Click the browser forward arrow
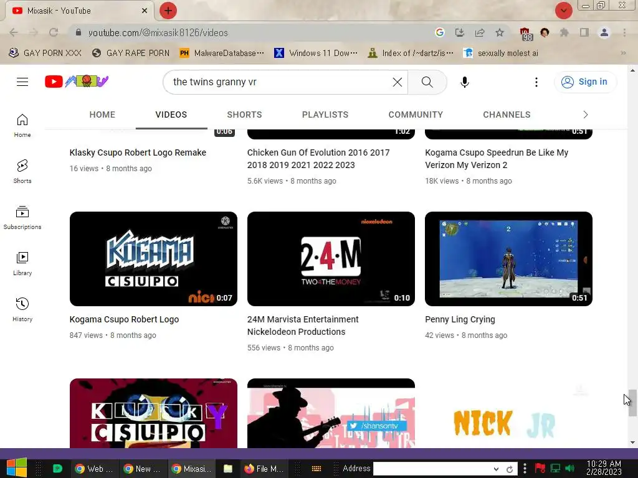 point(34,32)
